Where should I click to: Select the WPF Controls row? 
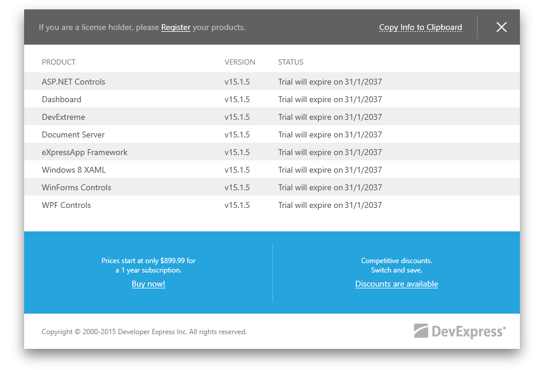[x=66, y=205]
